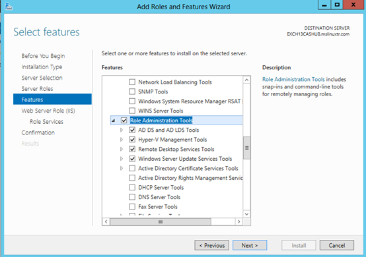Enable the DHCP Server Tools checkbox

tap(132, 187)
